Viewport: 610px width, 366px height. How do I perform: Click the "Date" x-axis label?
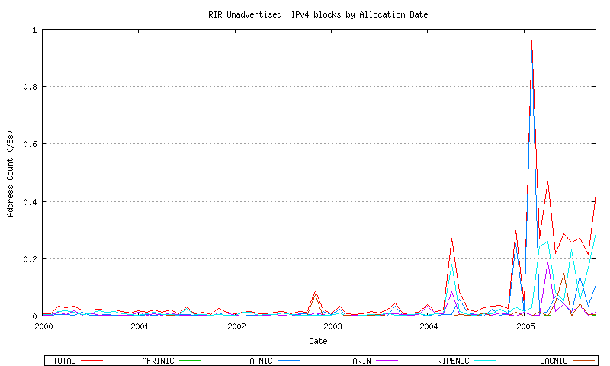(318, 341)
